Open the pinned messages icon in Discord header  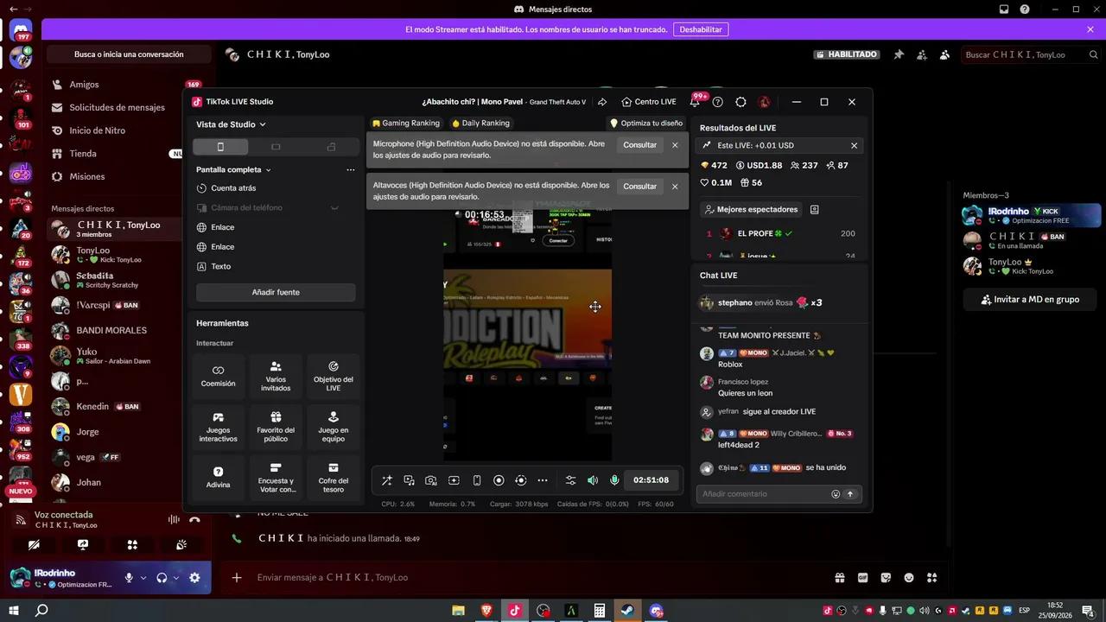[x=899, y=54]
